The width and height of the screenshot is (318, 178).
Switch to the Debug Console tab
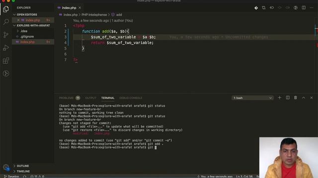click(x=131, y=98)
